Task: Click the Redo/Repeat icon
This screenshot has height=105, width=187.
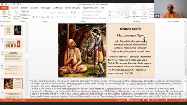Action: tap(14, 4)
